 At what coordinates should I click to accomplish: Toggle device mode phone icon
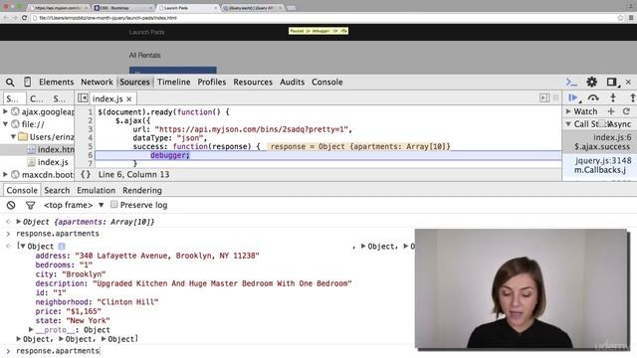coord(27,82)
